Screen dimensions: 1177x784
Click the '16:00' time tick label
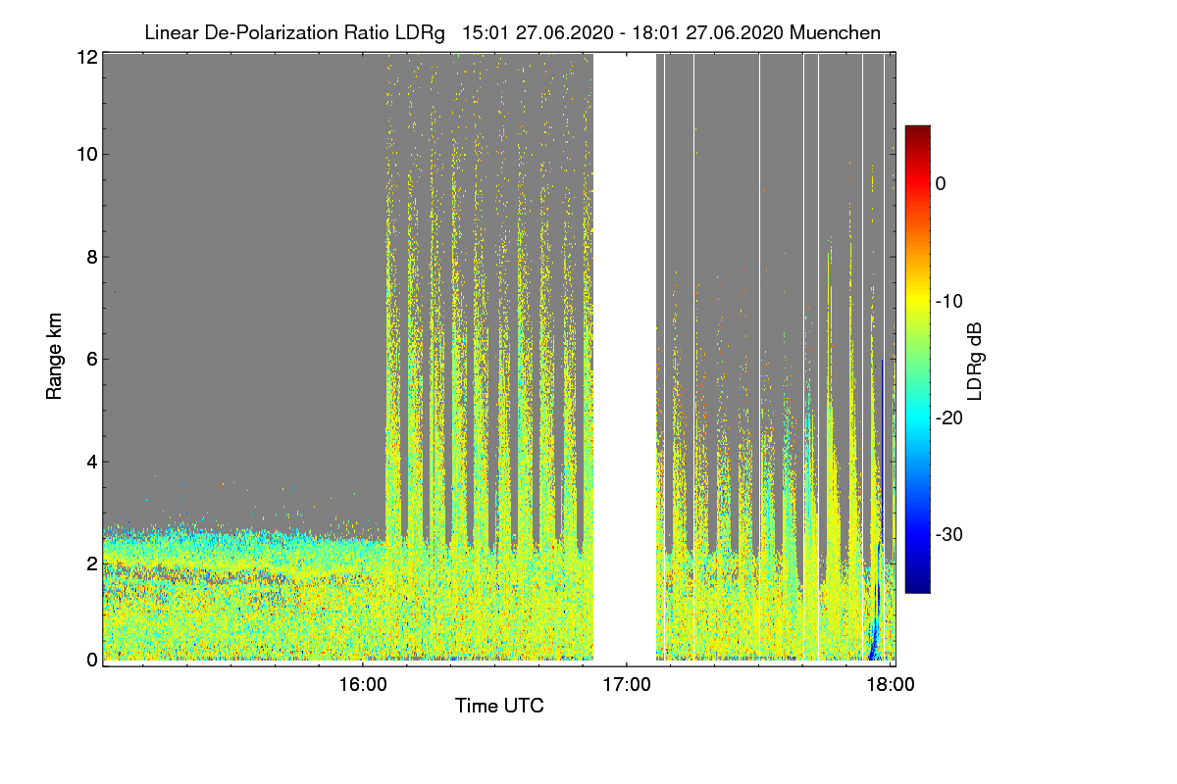coord(363,683)
